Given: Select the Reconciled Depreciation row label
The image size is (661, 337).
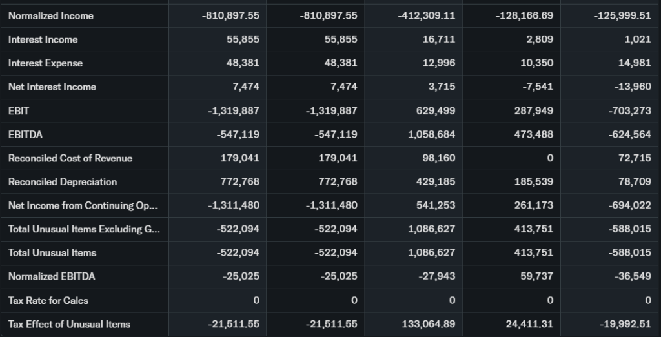Looking at the screenshot, I should tap(63, 181).
